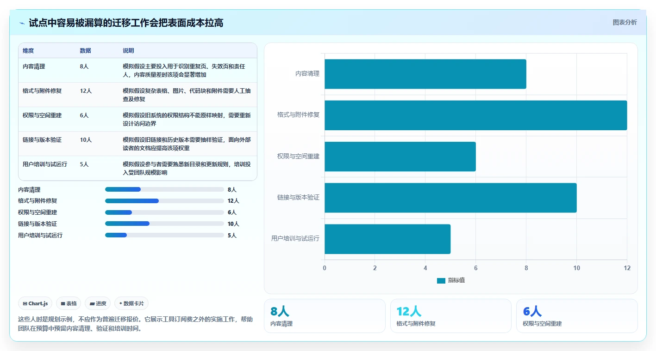
Task: Click the 图表分析 label in header
Action: (x=625, y=22)
